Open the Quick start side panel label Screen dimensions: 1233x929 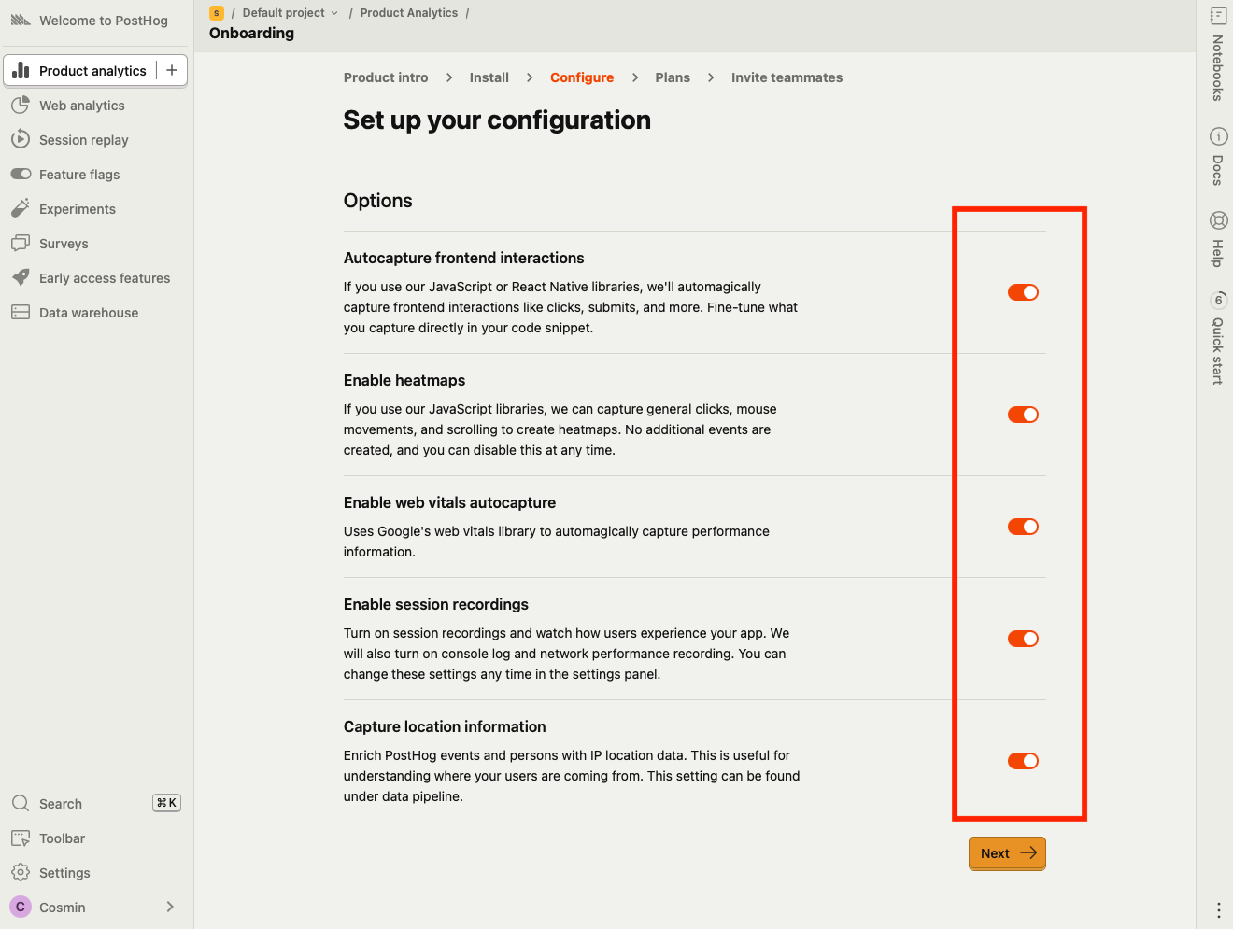[x=1218, y=351]
